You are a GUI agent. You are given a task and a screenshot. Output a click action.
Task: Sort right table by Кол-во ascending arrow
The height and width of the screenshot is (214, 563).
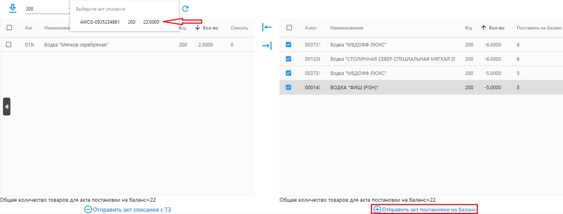(x=484, y=28)
